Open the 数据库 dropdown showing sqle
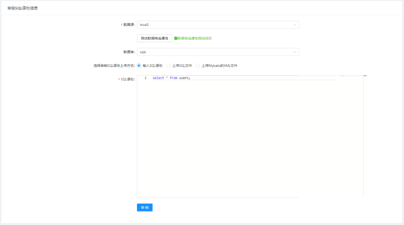The height and width of the screenshot is (225, 404). tap(218, 52)
